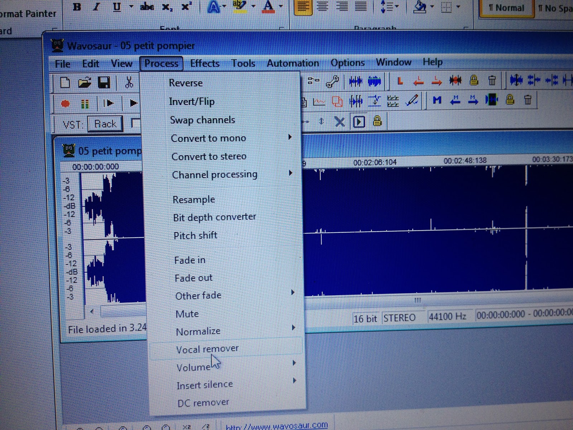Click the Open file folder icon

(85, 83)
